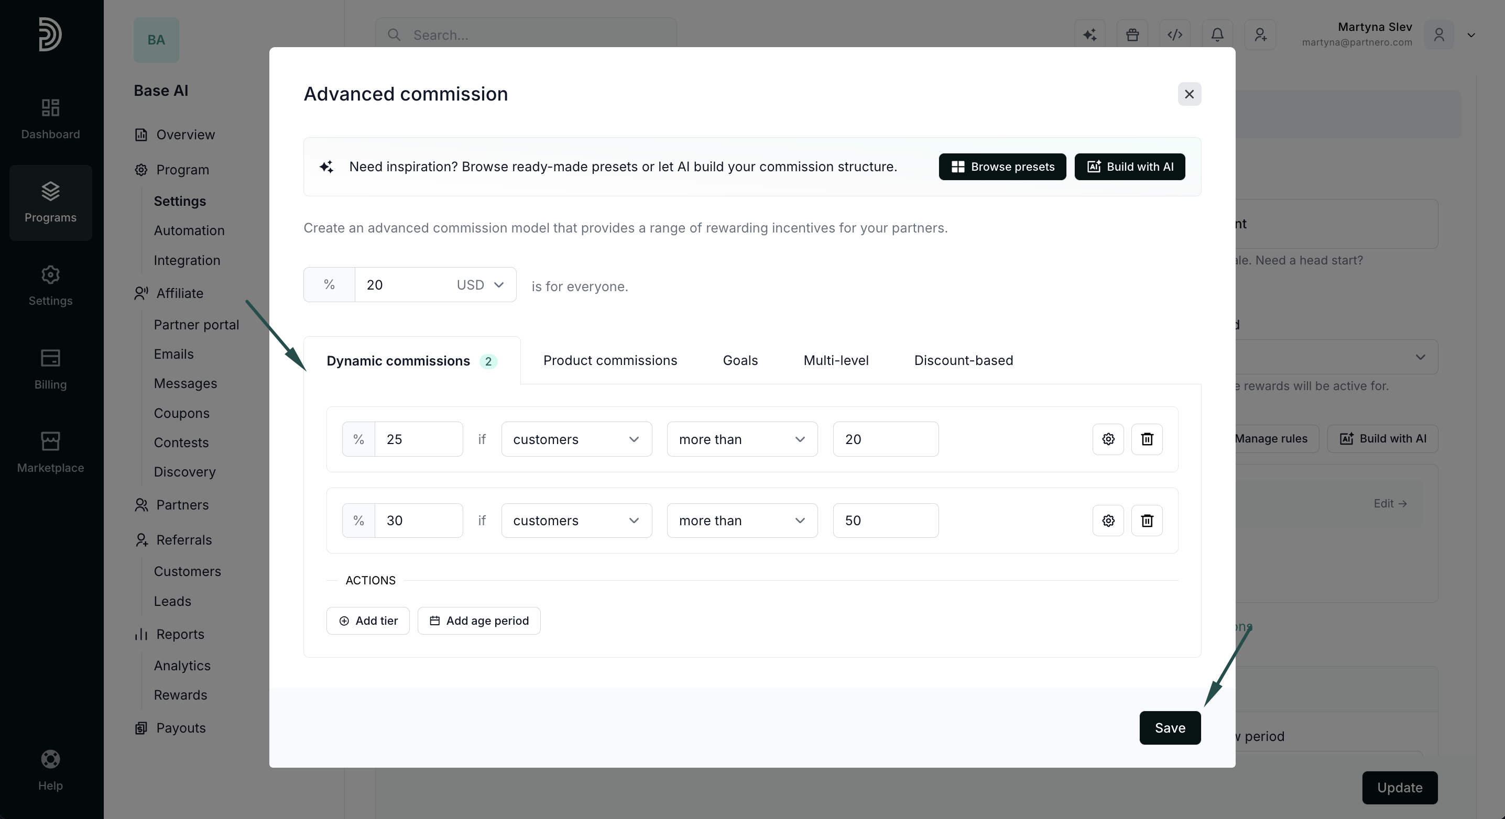Save the advanced commission settings
The image size is (1505, 819).
pyautogui.click(x=1170, y=728)
